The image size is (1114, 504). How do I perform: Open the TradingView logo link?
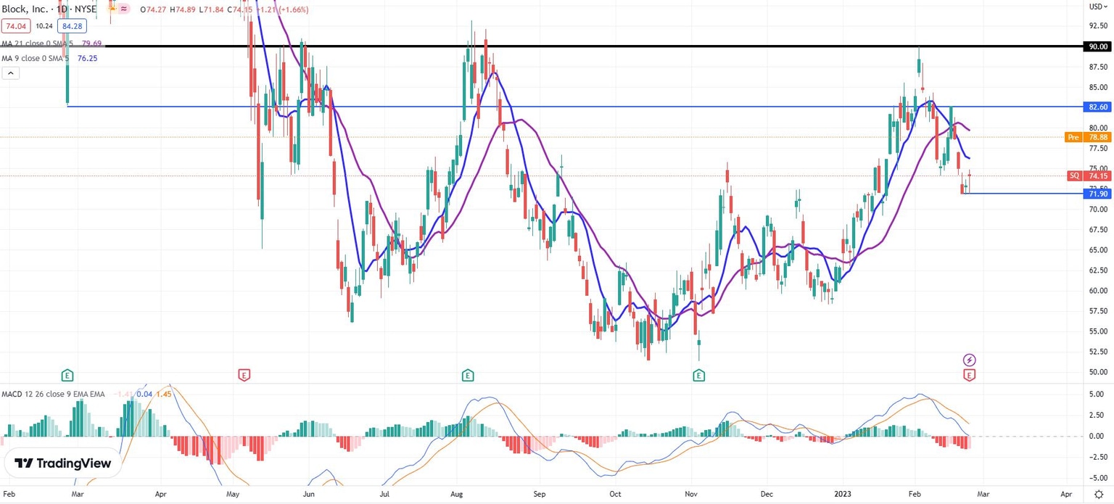tap(62, 463)
